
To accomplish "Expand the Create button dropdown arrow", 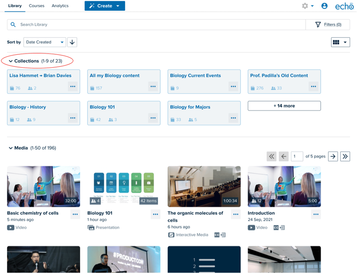I will point(118,6).
